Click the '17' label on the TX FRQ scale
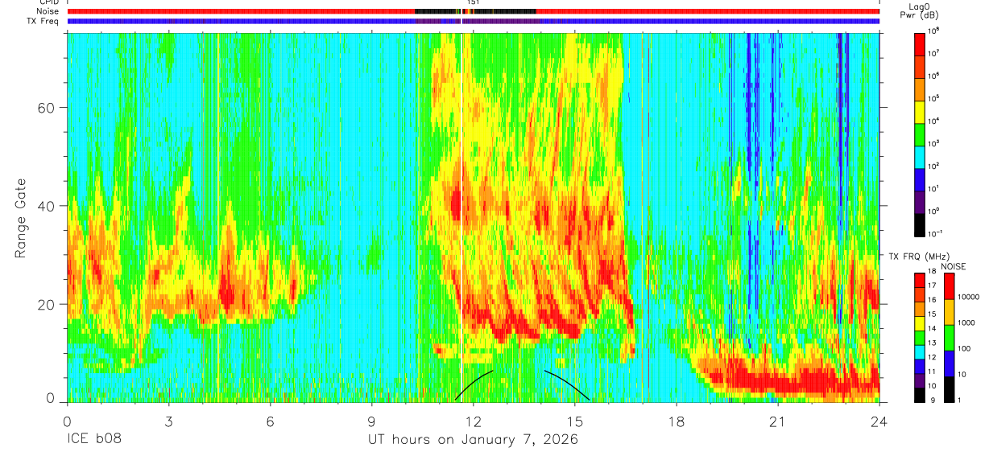This screenshot has width=989, height=456. coord(933,286)
